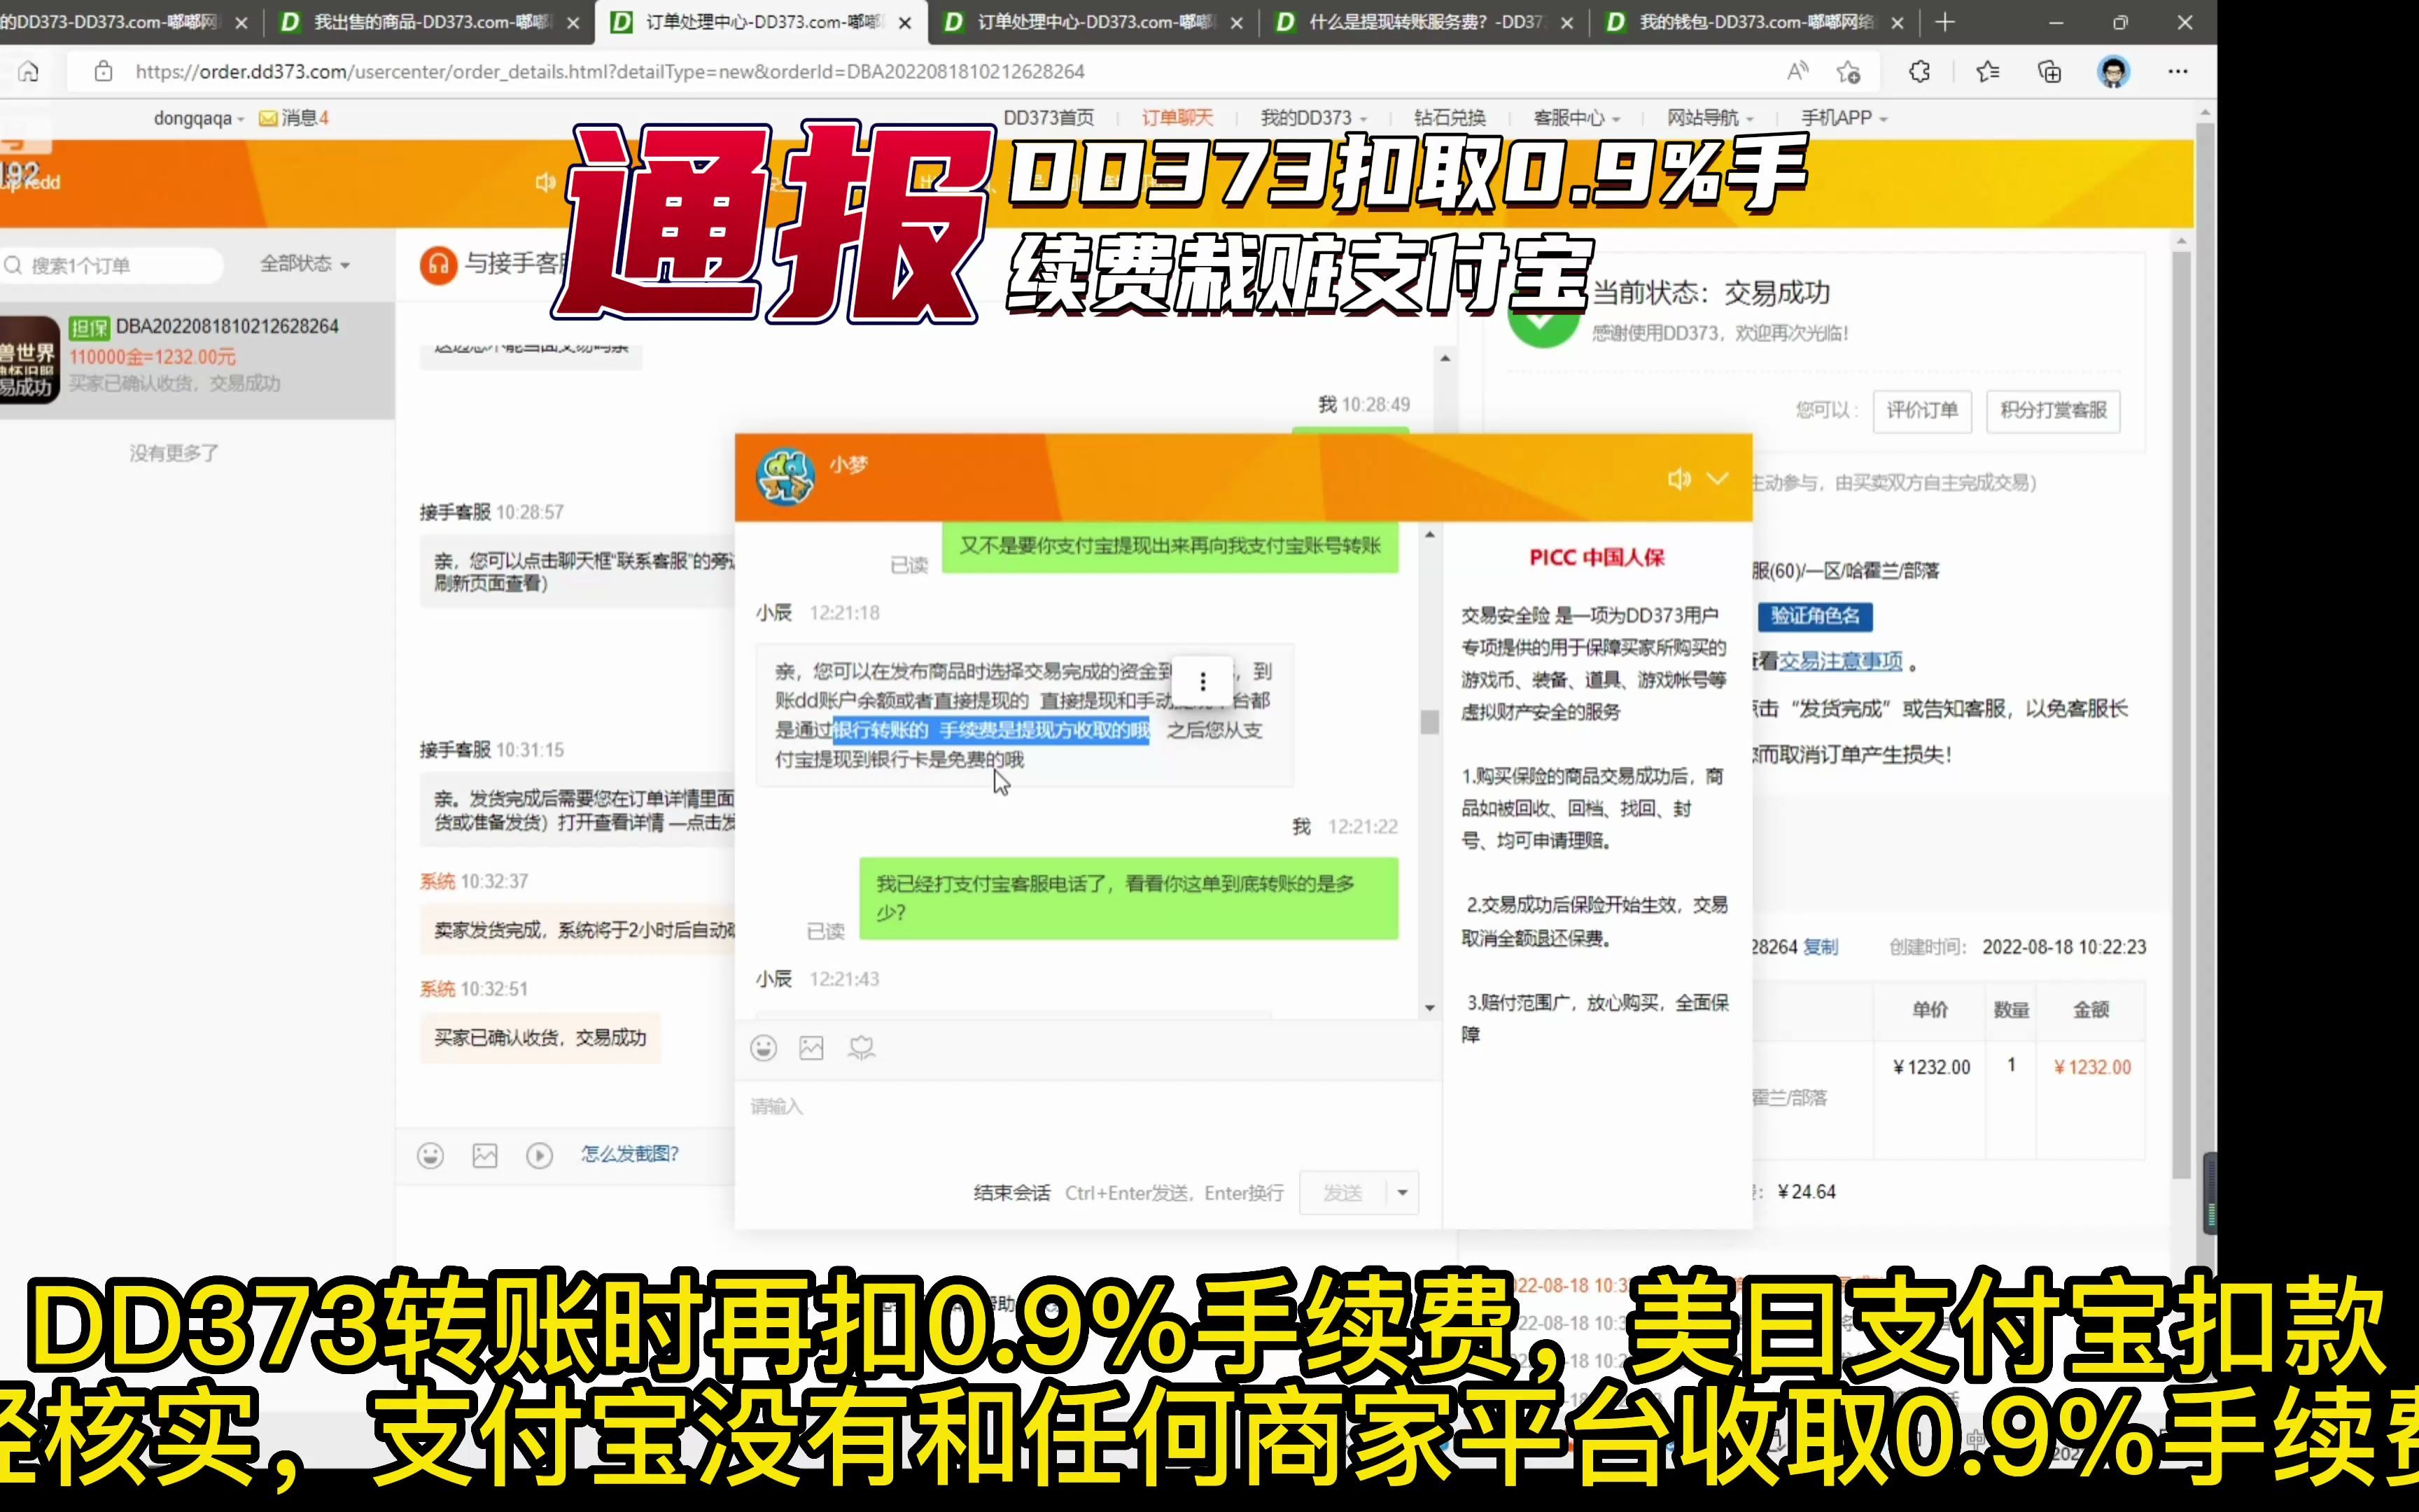Viewport: 2419px width, 1512px height.
Task: Expand the 全部状态 filter dropdown
Action: [305, 264]
